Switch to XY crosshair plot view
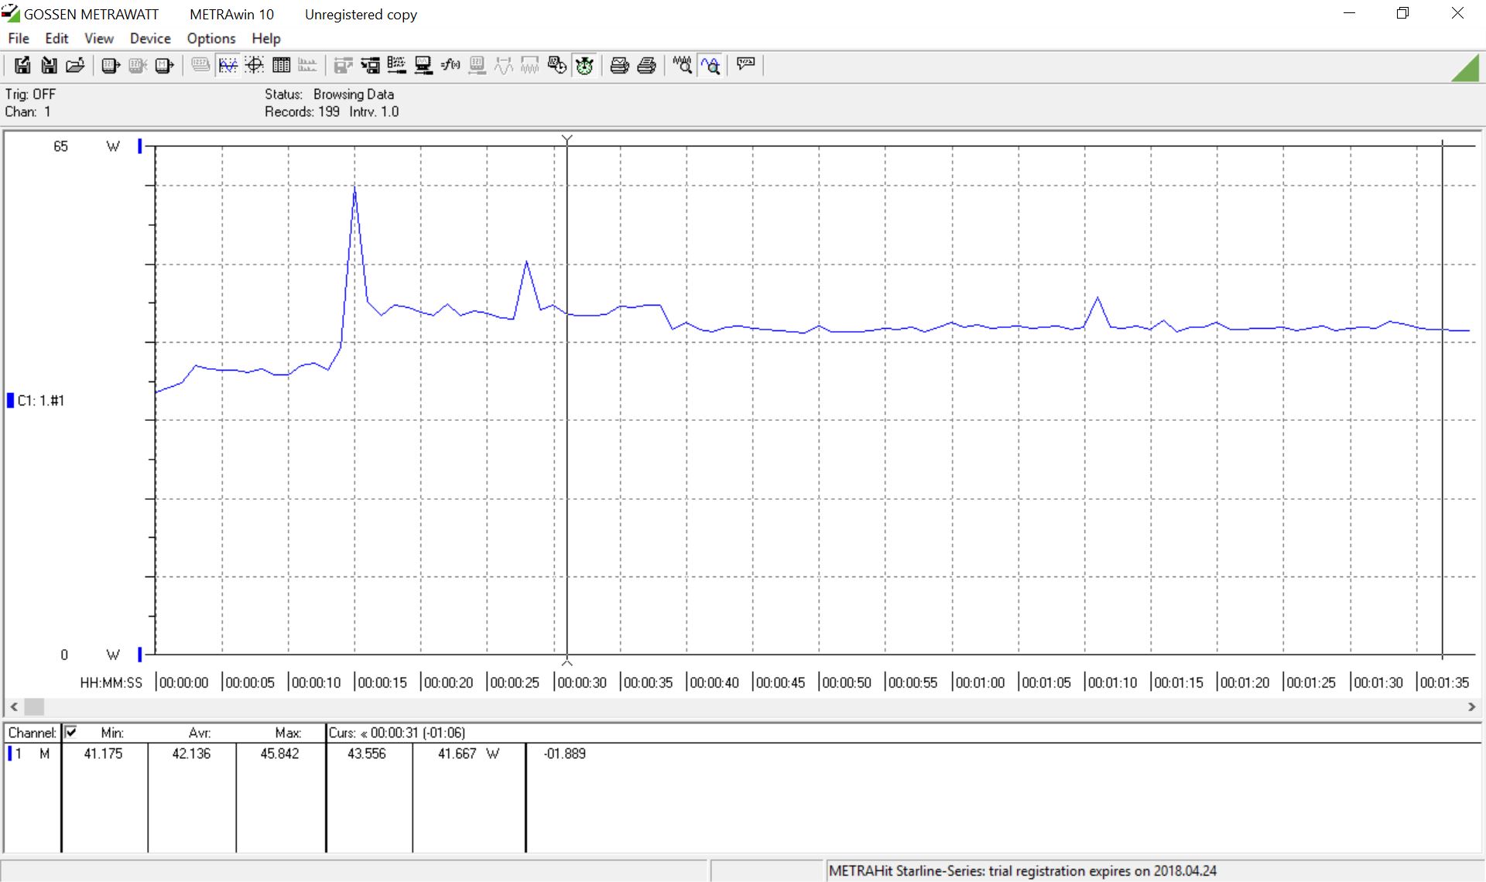Viewport: 1486px width, 882px height. (255, 66)
